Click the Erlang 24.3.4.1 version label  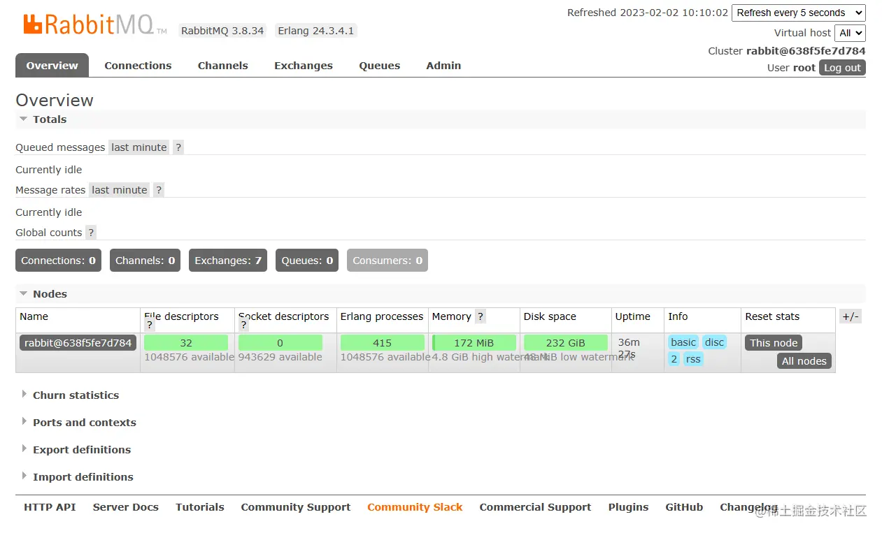point(316,31)
